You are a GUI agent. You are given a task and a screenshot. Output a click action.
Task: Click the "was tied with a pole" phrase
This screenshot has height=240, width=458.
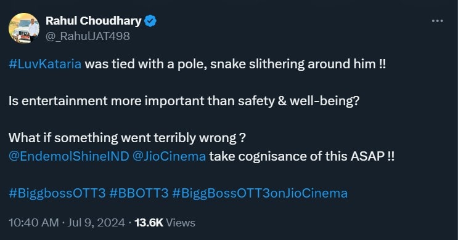[x=146, y=64]
